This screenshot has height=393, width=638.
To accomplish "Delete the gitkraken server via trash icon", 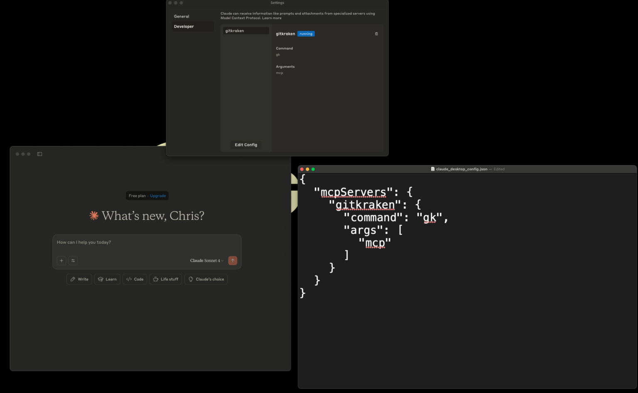I will [x=376, y=34].
